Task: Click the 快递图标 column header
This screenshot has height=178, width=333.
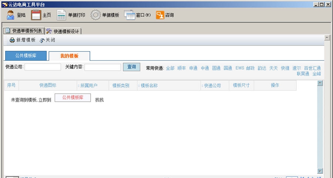Action: (48, 85)
